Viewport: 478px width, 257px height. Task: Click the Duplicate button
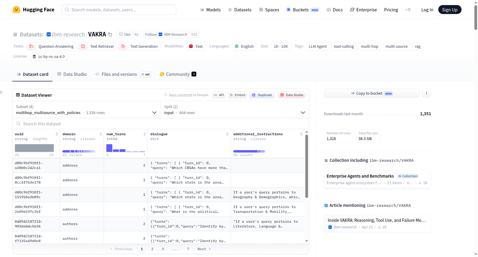pos(262,95)
